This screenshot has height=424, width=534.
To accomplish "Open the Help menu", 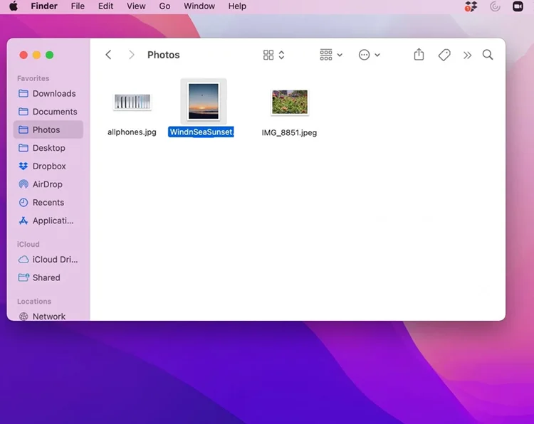I will (x=237, y=6).
